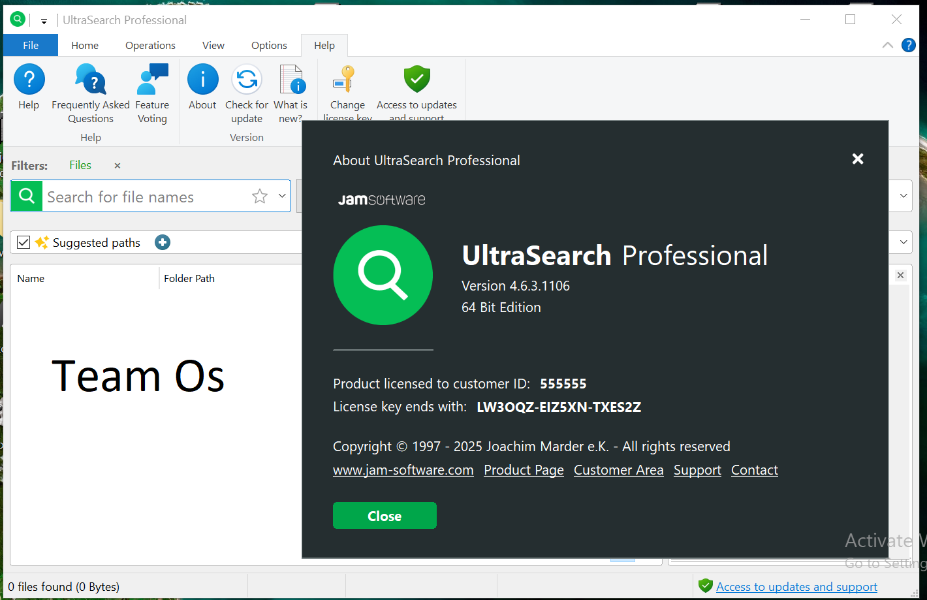Open dropdown at right end of paths row
The width and height of the screenshot is (927, 600).
pos(903,242)
